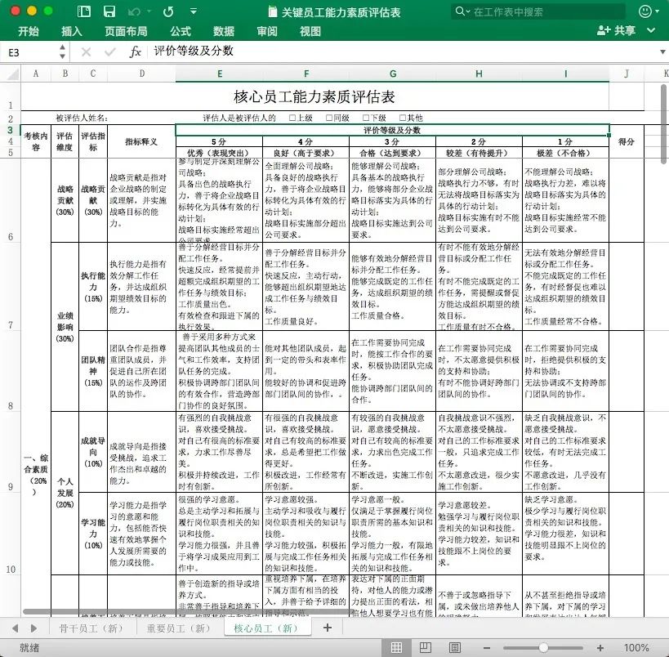Switch to Normal view in status bar

(396, 647)
